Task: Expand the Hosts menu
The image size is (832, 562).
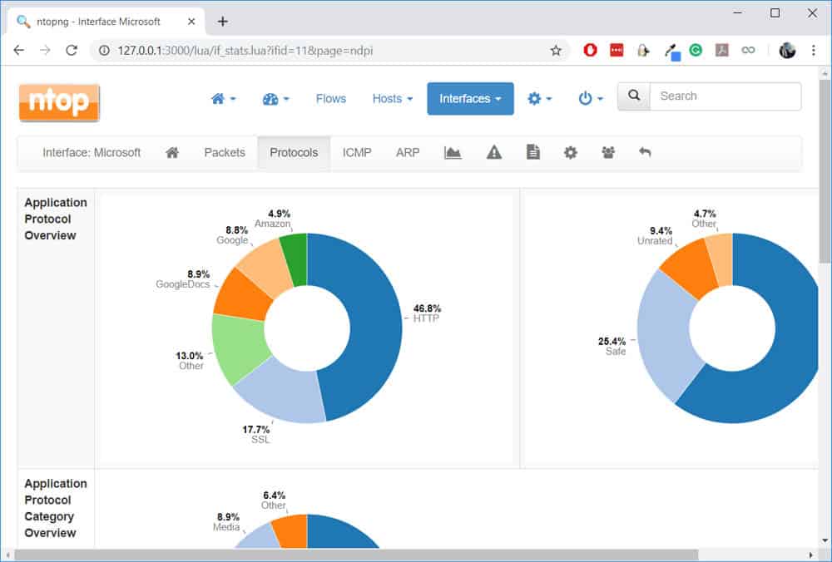Action: (x=392, y=99)
